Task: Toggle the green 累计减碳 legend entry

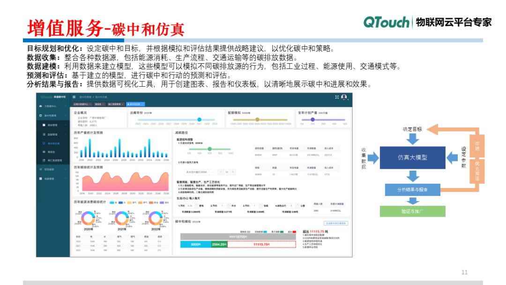Action: pyautogui.click(x=277, y=232)
